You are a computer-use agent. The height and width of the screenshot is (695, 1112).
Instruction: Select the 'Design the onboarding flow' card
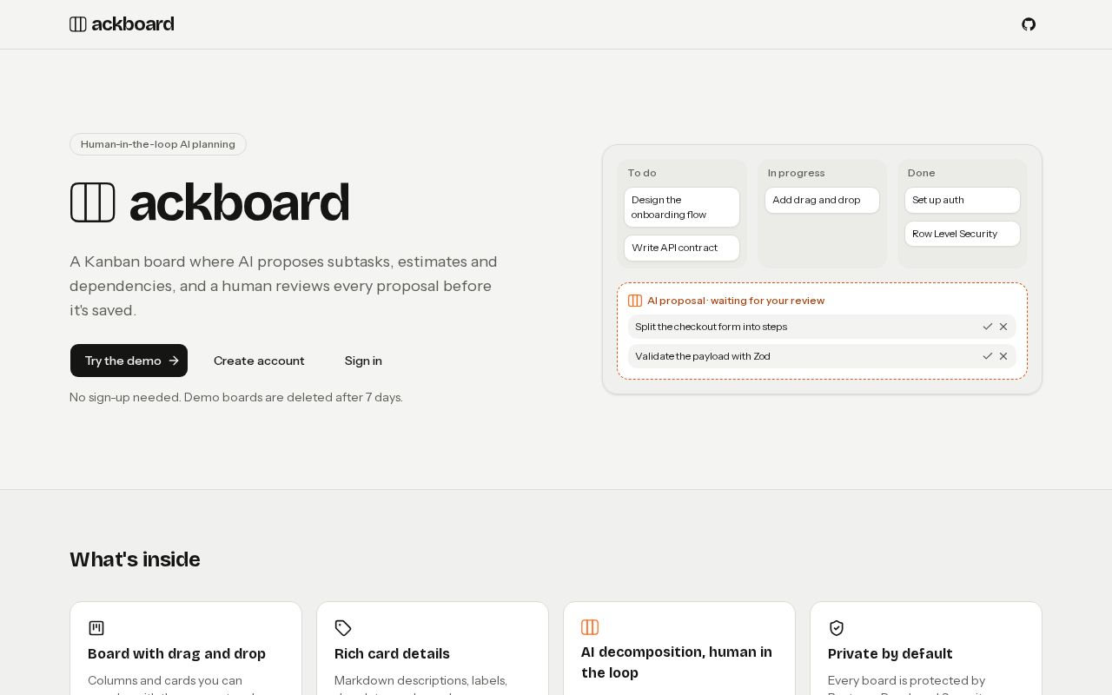coord(682,207)
